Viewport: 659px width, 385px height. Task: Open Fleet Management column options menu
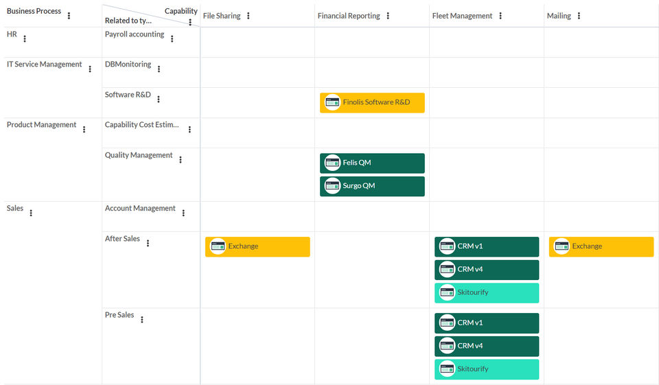[500, 16]
